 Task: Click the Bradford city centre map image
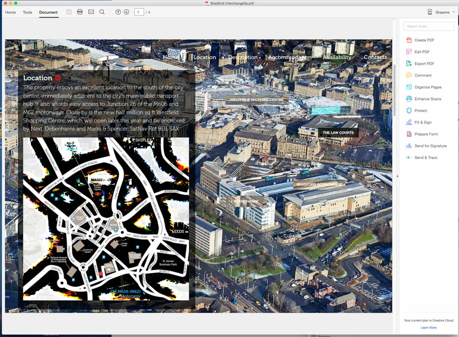point(106,219)
